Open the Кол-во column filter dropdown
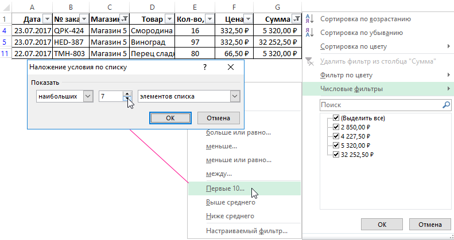Screen dimensions: 454x240 209,19
